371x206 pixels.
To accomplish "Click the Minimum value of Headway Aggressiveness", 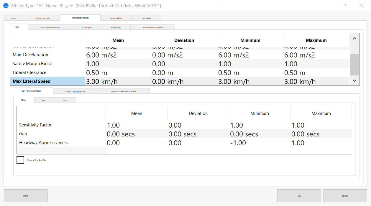I will click(260, 143).
